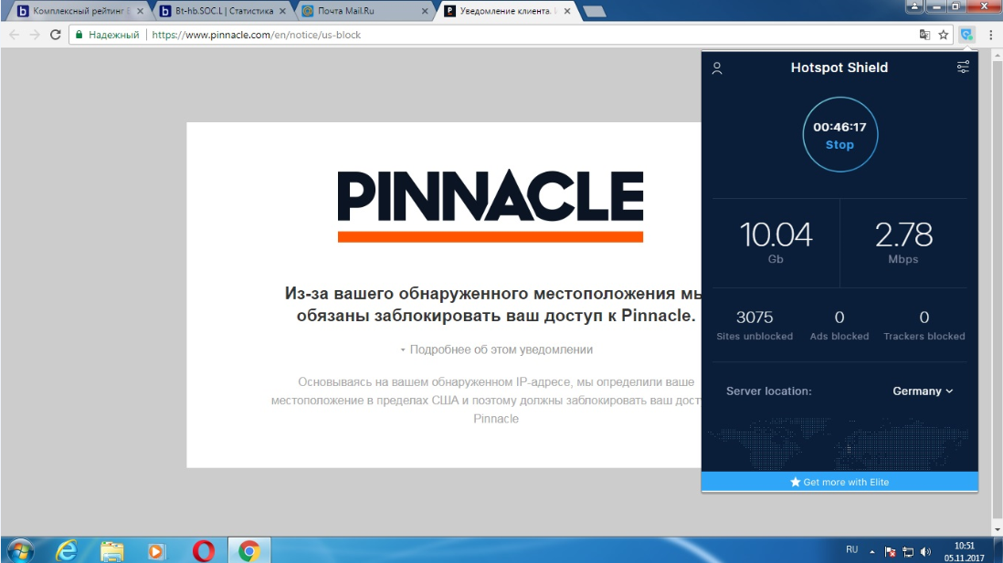Go back to the previous page

tap(14, 35)
